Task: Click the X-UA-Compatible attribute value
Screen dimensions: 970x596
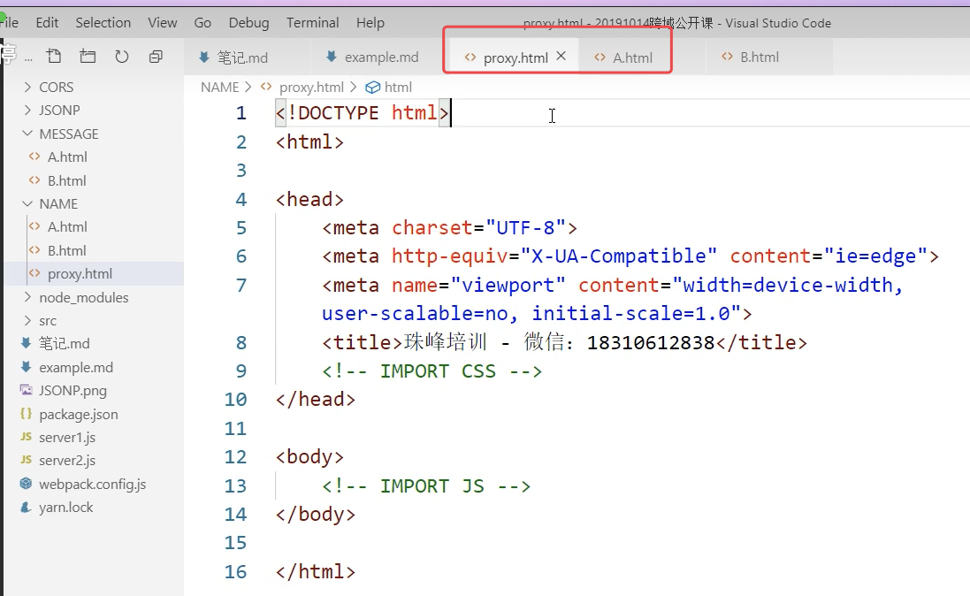Action: (x=619, y=256)
